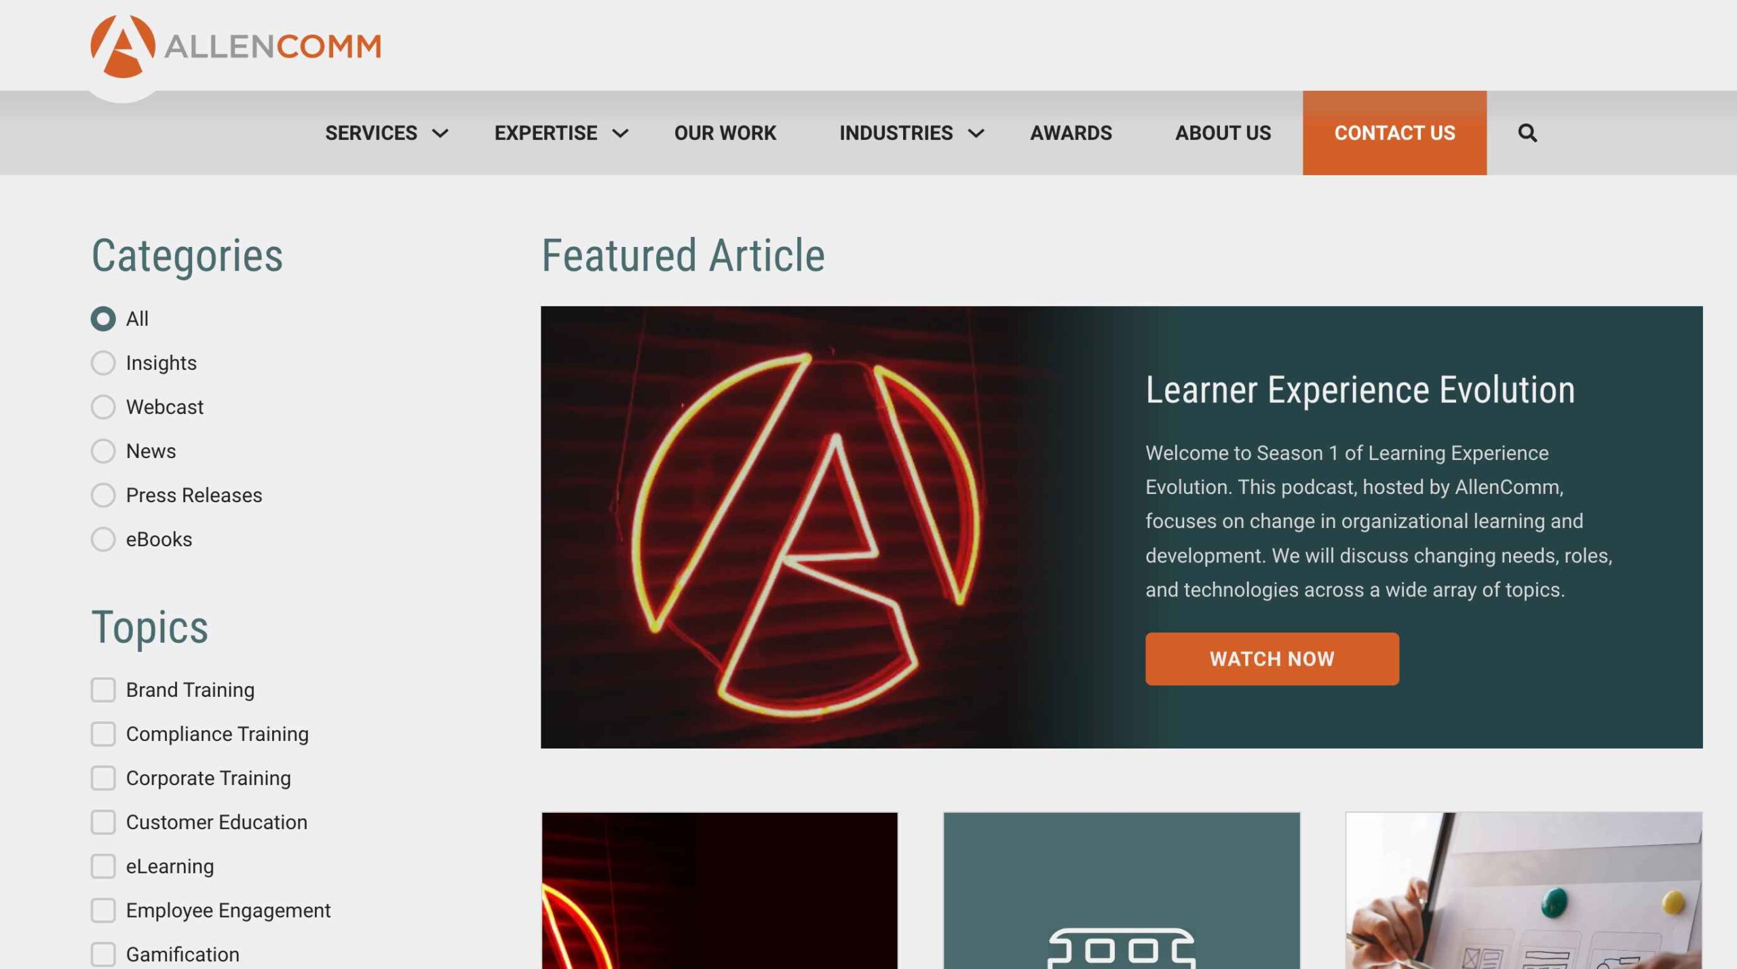Expand the Industries dropdown chevron
This screenshot has width=1737, height=969.
pyautogui.click(x=976, y=134)
